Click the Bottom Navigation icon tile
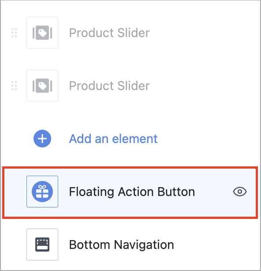 [x=42, y=245]
